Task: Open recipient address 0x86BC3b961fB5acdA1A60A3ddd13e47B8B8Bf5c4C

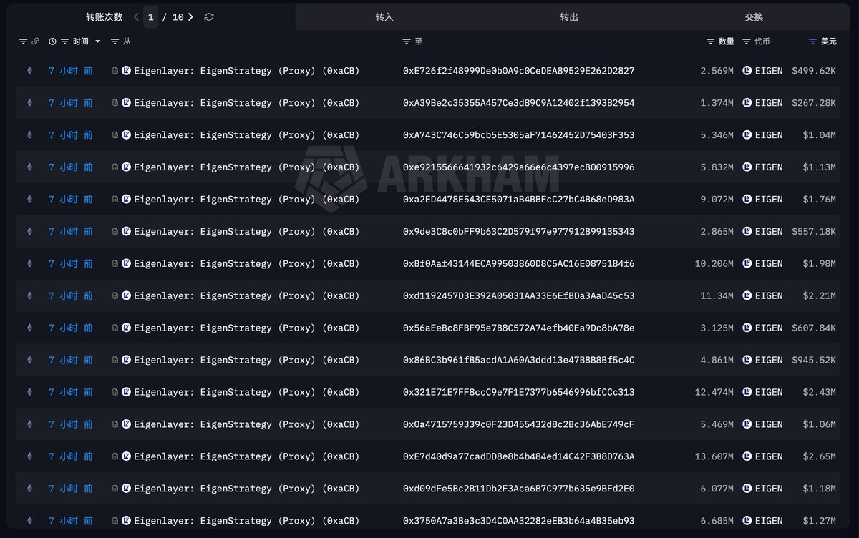Action: coord(519,360)
